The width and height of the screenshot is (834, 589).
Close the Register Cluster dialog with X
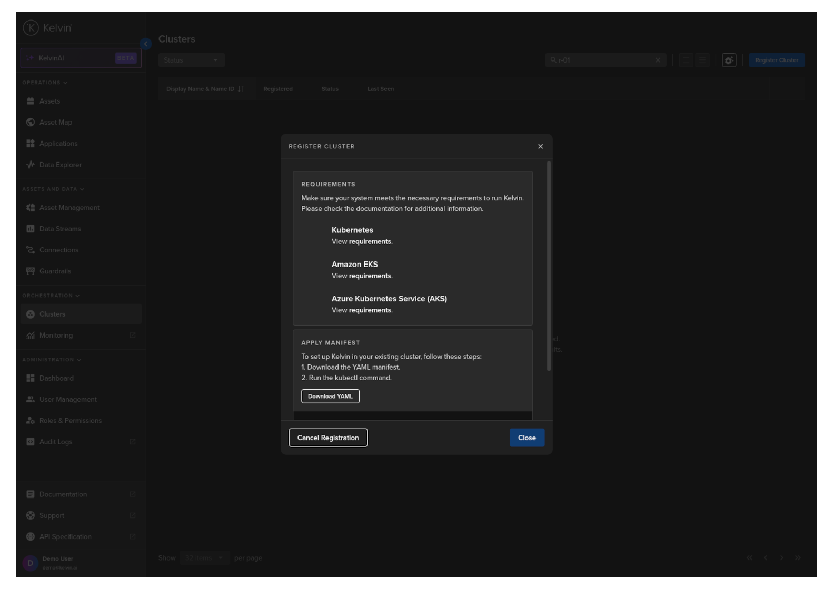[540, 147]
